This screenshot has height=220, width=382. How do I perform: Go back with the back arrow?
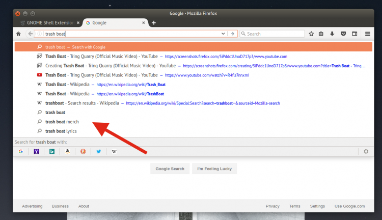coord(30,34)
